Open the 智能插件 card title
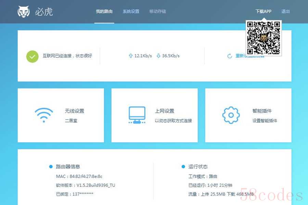Viewport: 308px width, 205px height. pos(262,111)
